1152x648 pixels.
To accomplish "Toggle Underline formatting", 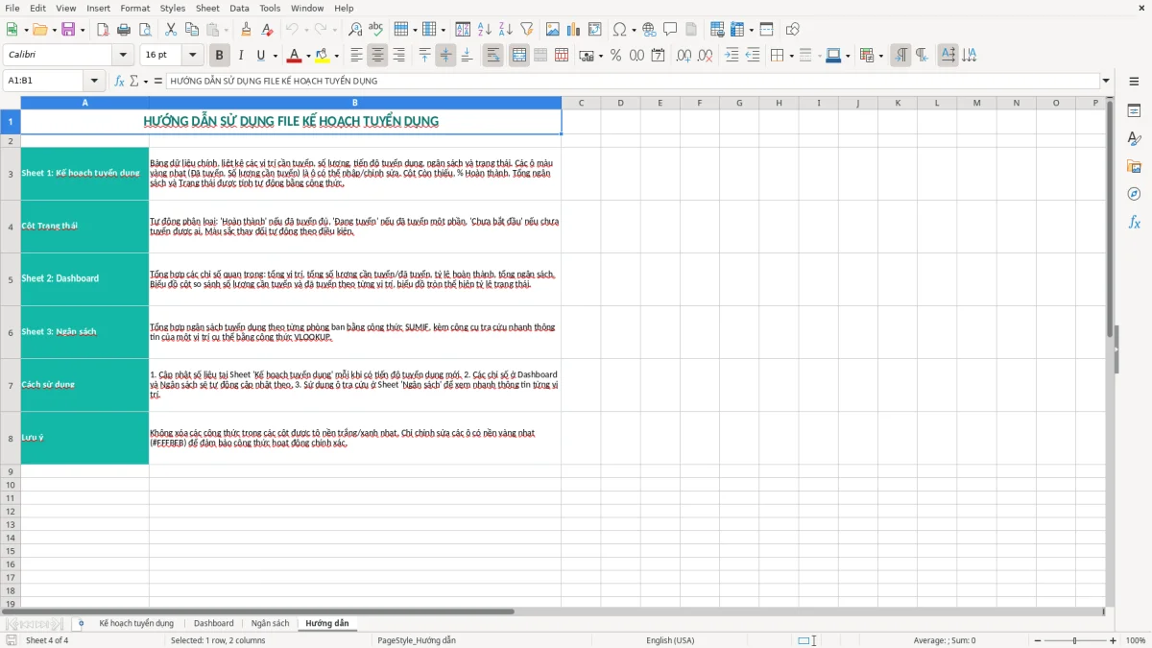I will click(260, 56).
